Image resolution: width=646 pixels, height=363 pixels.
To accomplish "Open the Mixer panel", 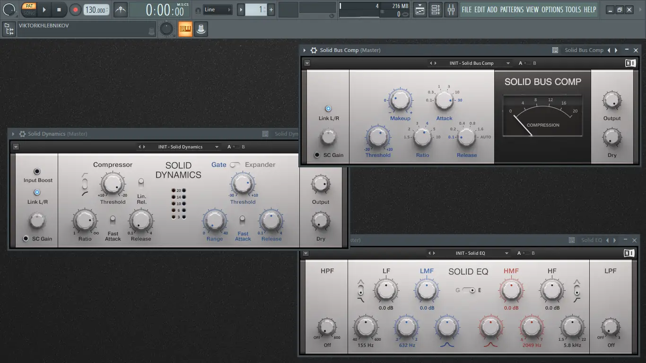I will coord(451,9).
